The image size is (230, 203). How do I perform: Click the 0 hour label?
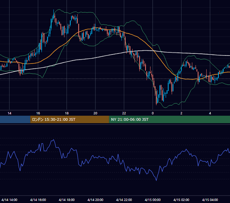click(153, 113)
